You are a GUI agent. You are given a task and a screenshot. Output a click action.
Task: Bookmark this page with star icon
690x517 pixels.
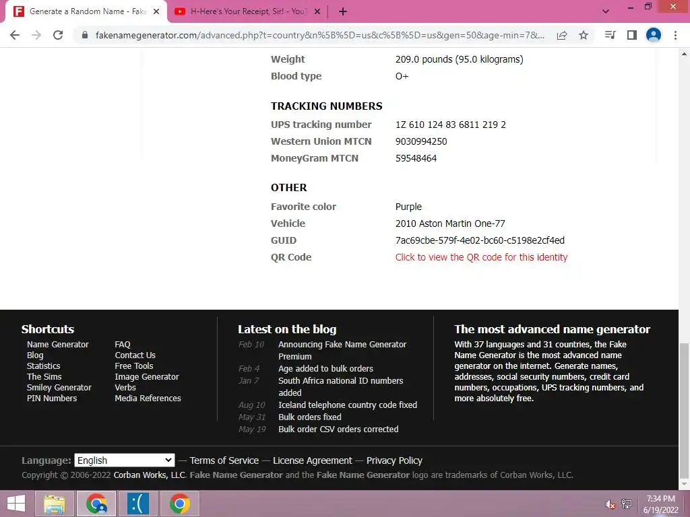(584, 35)
